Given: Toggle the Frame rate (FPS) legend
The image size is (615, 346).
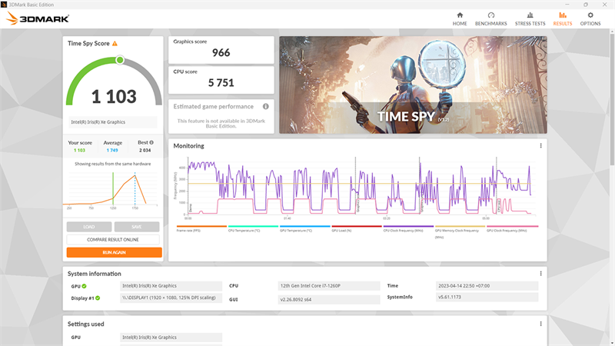Looking at the screenshot, I should click(201, 228).
